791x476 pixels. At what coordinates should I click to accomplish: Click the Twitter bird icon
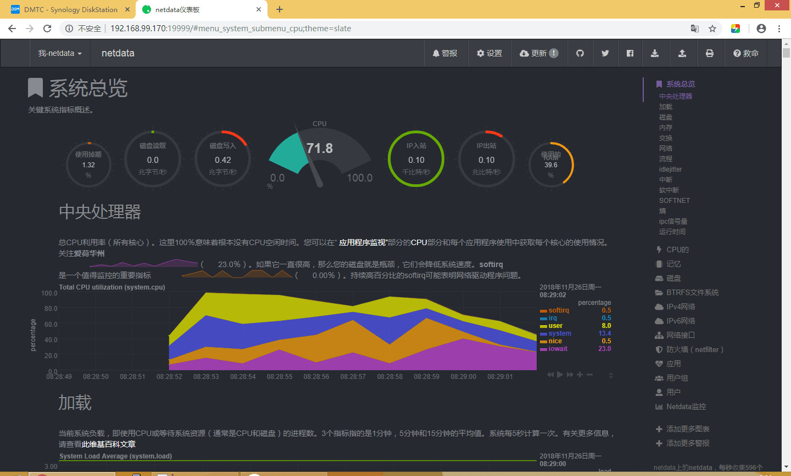[605, 53]
